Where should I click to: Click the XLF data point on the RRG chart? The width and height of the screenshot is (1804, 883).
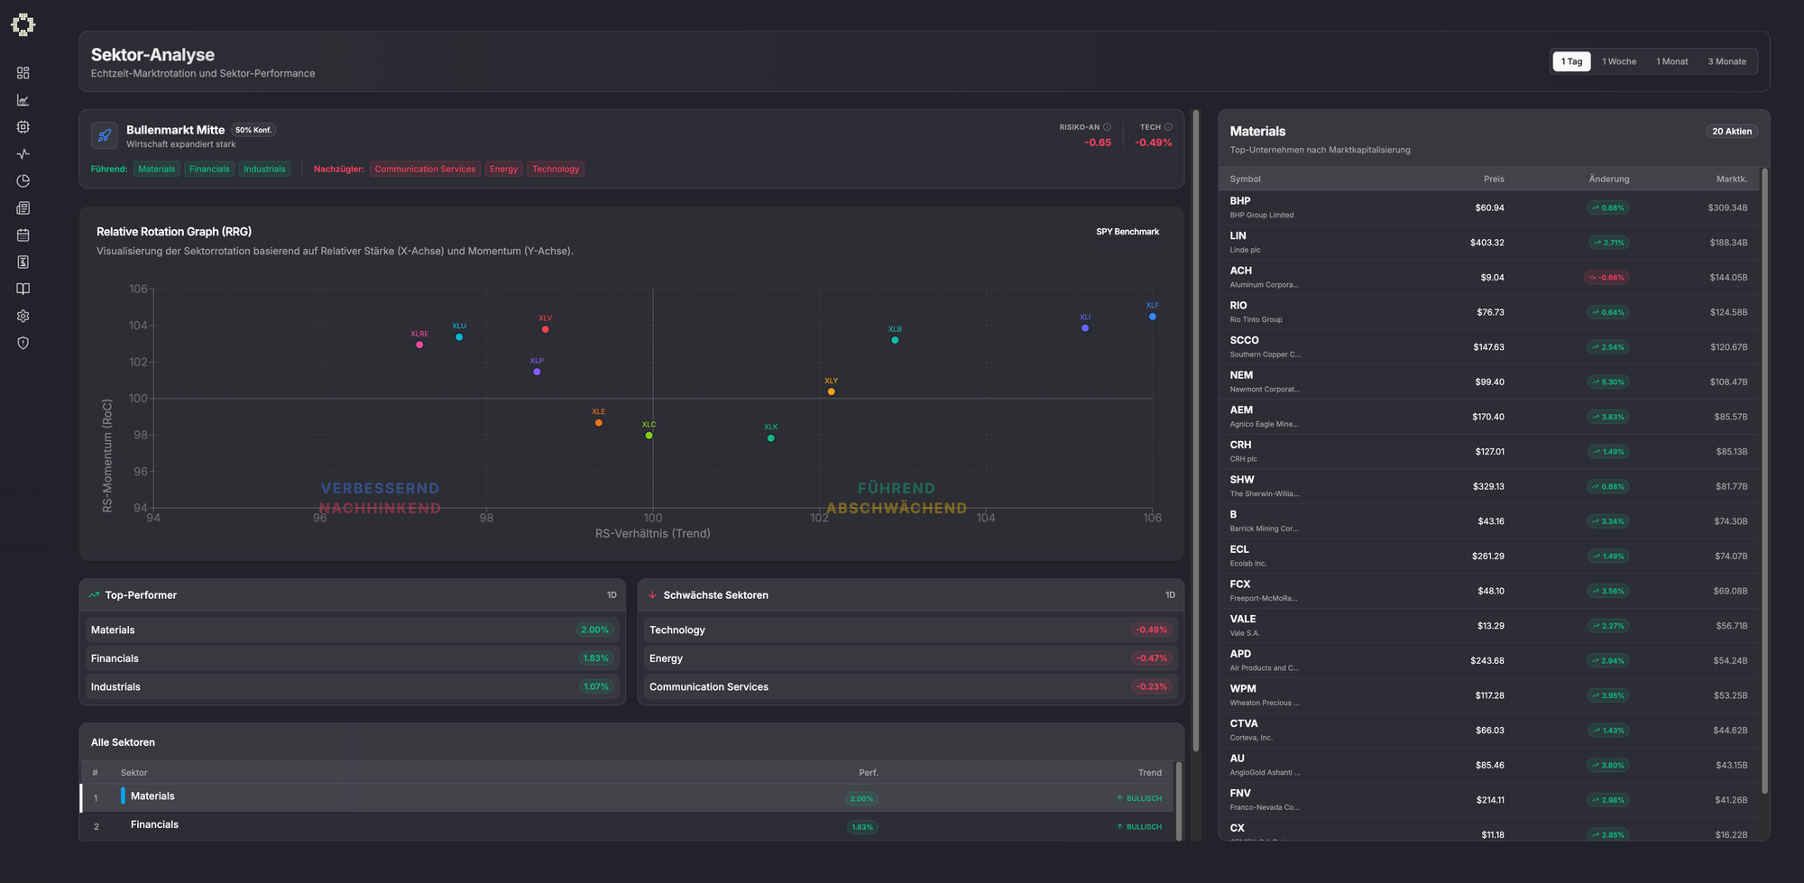pos(1152,317)
